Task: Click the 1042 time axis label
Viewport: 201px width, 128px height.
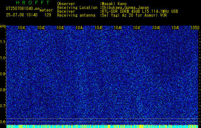Action: point(41,28)
